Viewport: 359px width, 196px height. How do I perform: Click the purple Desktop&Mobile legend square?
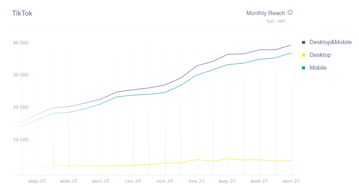tap(304, 42)
